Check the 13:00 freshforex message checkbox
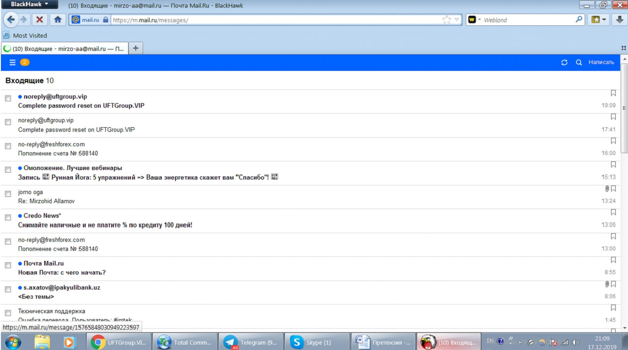The image size is (628, 350). [x=8, y=242]
